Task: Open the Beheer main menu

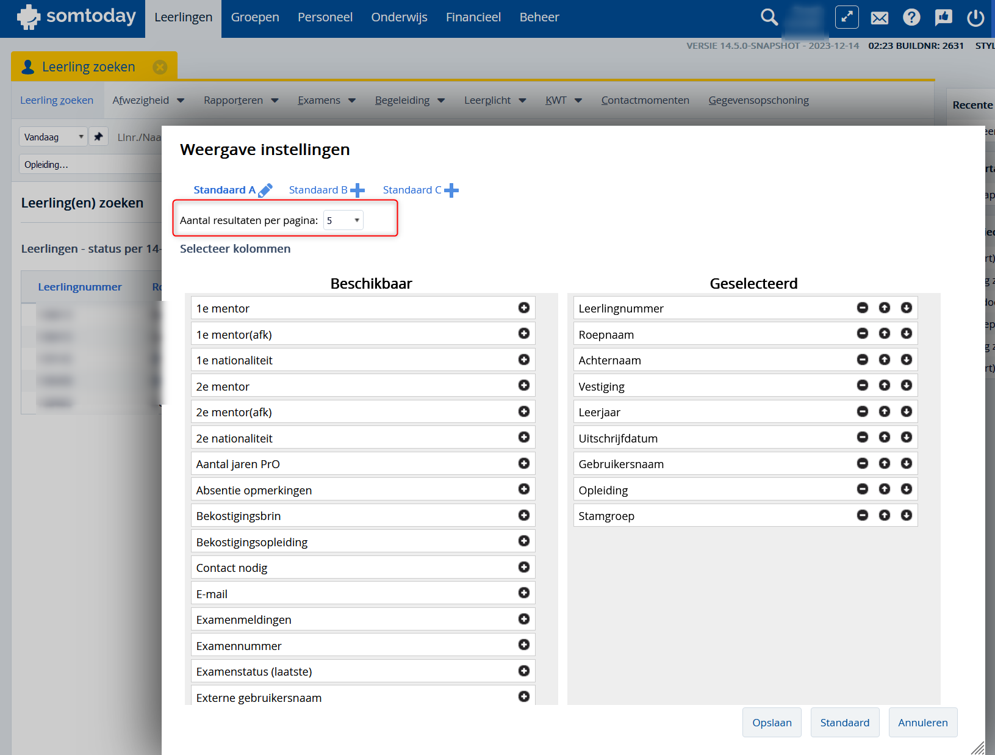Action: [x=539, y=18]
